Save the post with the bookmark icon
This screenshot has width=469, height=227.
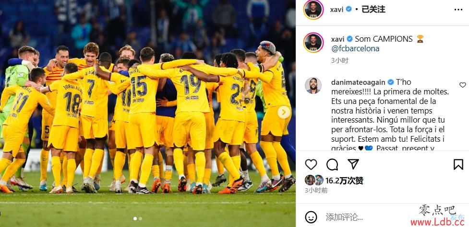(458, 164)
